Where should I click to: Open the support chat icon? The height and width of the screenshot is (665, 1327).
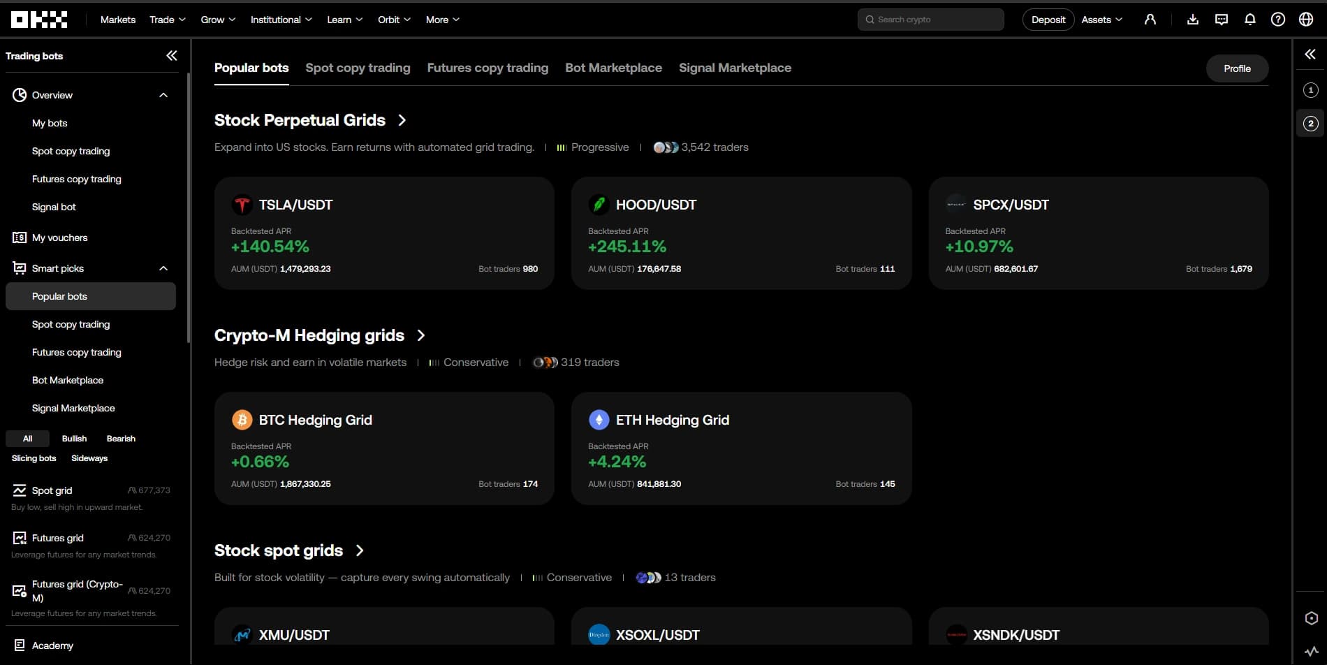coord(1222,20)
